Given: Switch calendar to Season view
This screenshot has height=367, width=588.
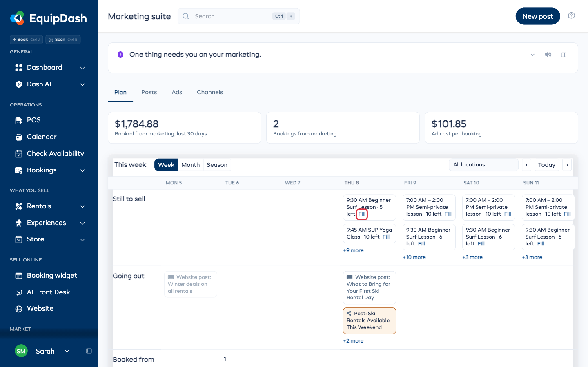Looking at the screenshot, I should click(217, 165).
